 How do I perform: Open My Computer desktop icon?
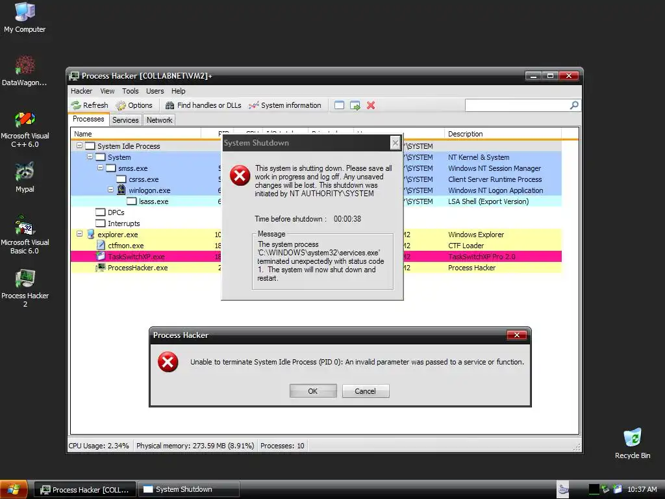coord(25,18)
